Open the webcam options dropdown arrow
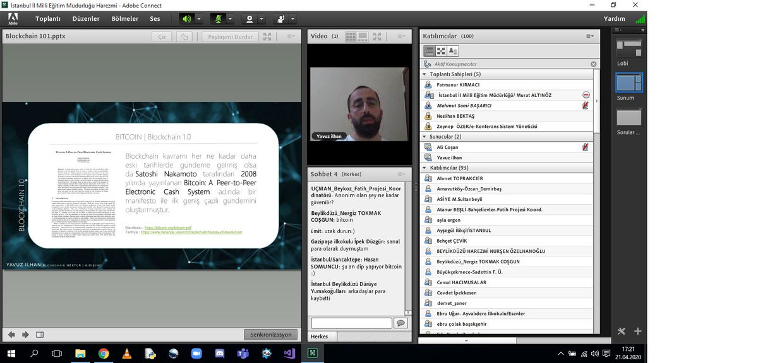This screenshot has height=363, width=758. click(262, 19)
